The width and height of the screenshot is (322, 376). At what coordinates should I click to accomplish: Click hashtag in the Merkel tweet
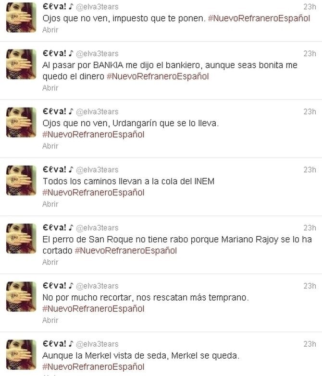[93, 366]
